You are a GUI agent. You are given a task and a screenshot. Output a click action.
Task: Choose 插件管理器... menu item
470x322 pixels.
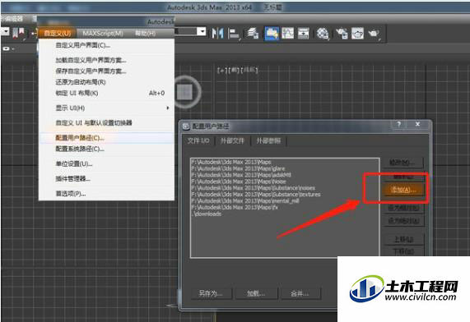point(106,178)
